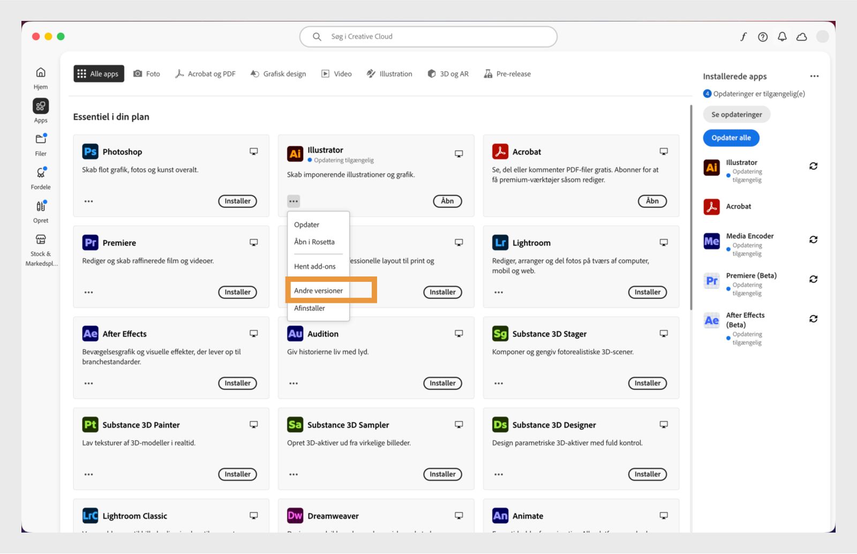
Task: Open Opret in the sidebar
Action: tap(41, 212)
